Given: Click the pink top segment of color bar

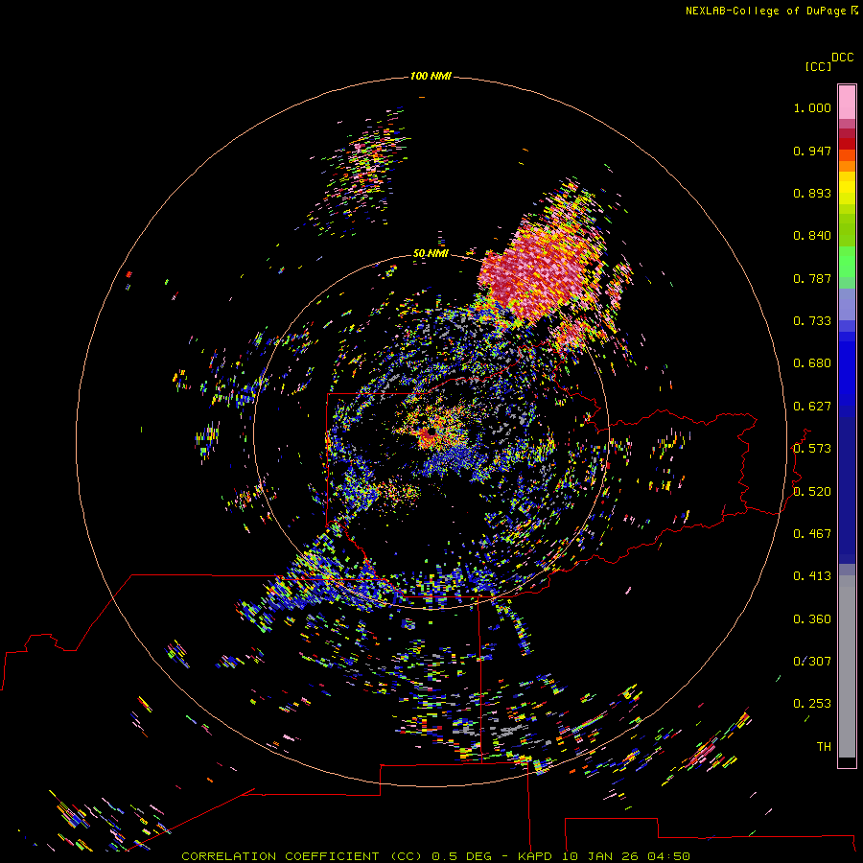Looking at the screenshot, I should pyautogui.click(x=847, y=103).
